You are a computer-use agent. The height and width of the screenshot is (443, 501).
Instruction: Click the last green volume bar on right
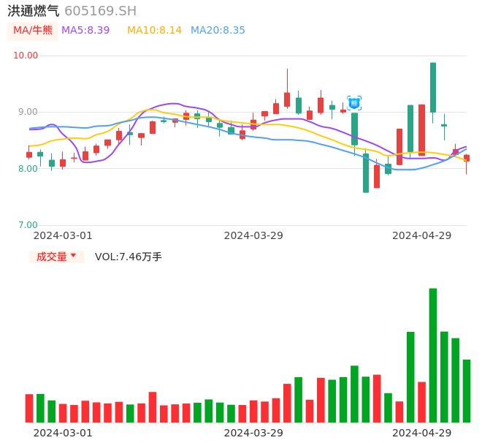467,391
